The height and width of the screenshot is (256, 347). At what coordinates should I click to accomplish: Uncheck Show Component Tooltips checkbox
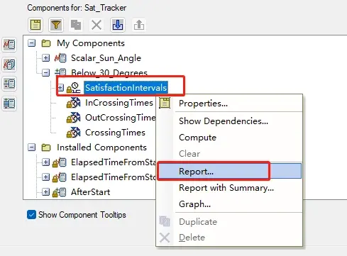point(31,215)
